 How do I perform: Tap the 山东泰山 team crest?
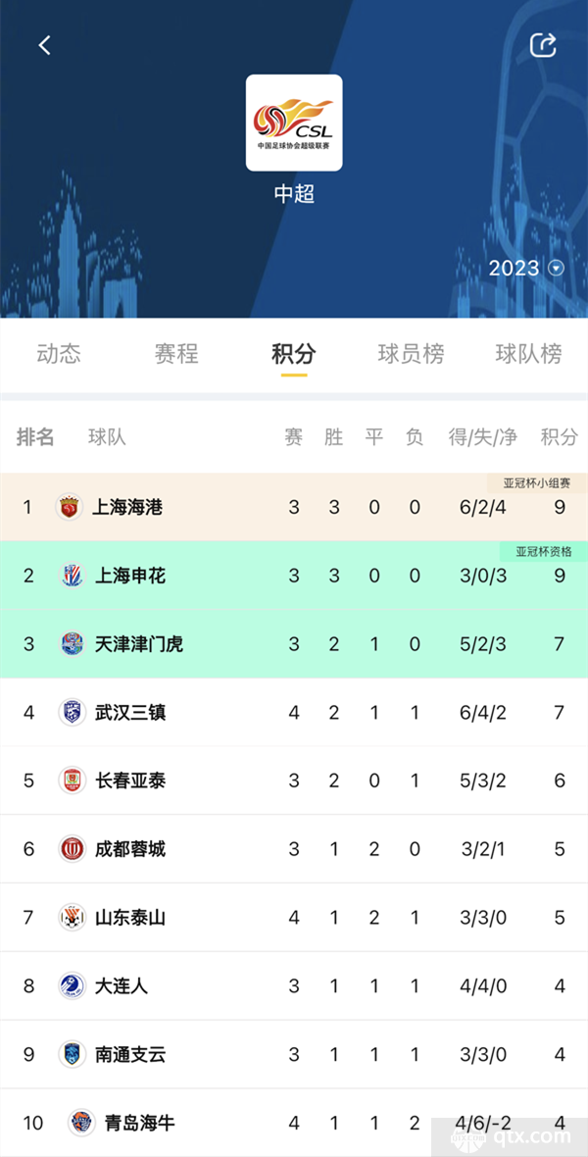click(73, 917)
